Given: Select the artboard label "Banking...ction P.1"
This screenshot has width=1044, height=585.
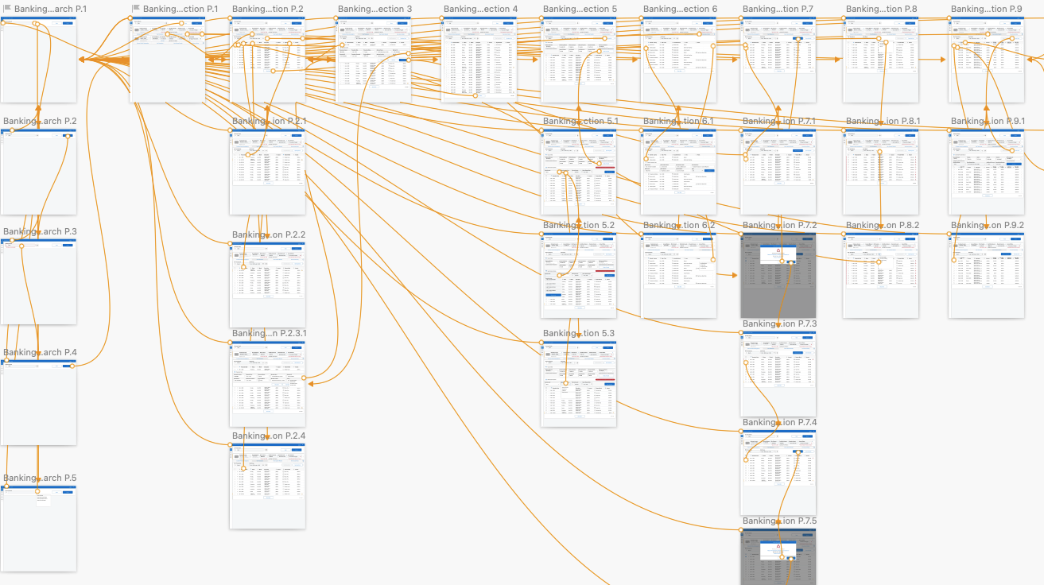Looking at the screenshot, I should tap(180, 9).
